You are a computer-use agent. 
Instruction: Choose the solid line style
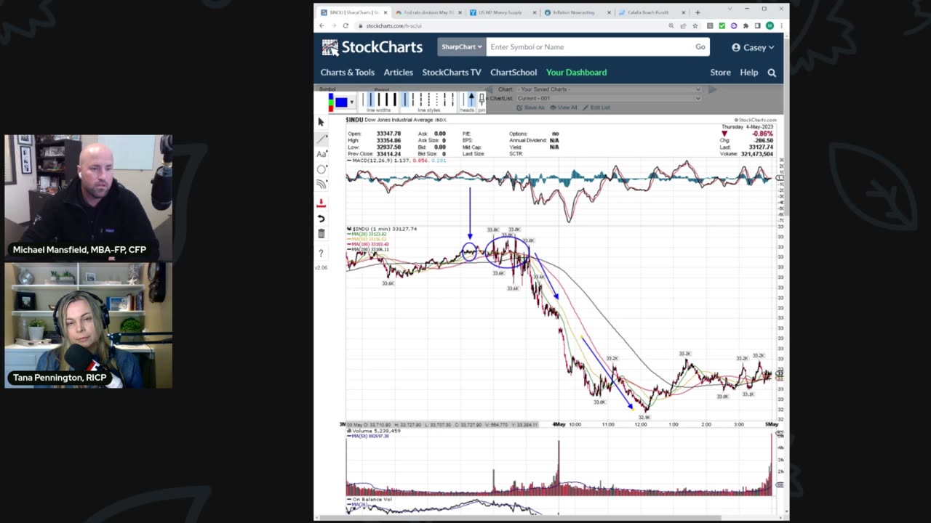pos(406,100)
